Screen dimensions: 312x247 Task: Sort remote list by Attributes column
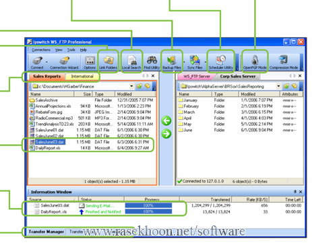[291, 94]
